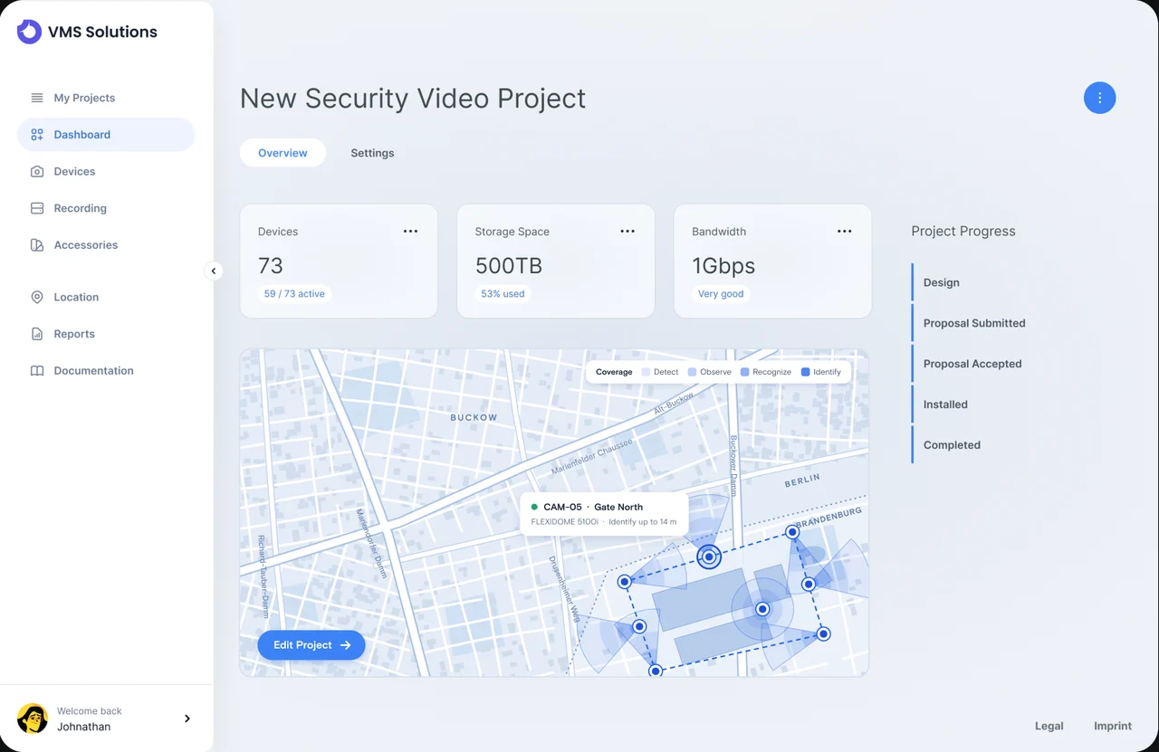1159x752 pixels.
Task: Click the My Projects list icon
Action: click(37, 98)
